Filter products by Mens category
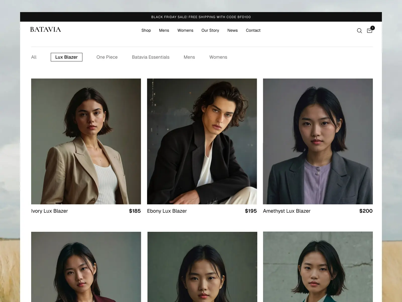Screen dimensions: 402x302 point(189,57)
